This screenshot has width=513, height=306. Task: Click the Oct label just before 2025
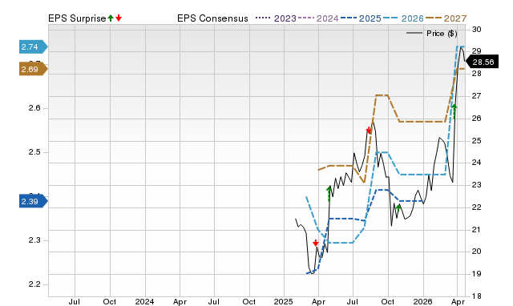(249, 301)
